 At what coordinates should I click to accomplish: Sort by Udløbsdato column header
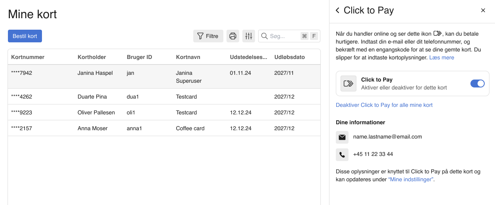pyautogui.click(x=289, y=57)
